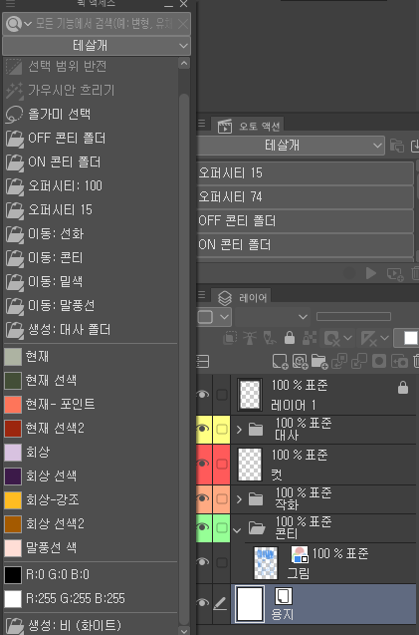This screenshot has height=635, width=419.
Task: Toggle visibility of 대사 folder
Action: (x=203, y=429)
